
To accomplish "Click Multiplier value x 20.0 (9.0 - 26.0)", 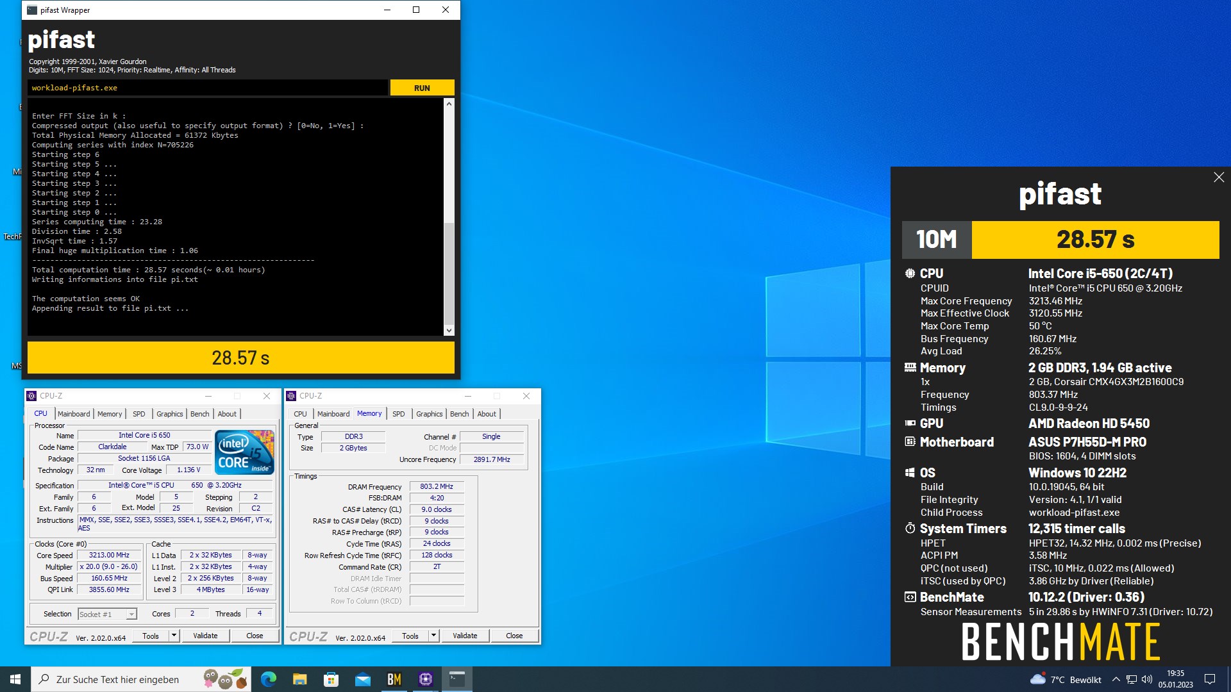I will click(109, 567).
